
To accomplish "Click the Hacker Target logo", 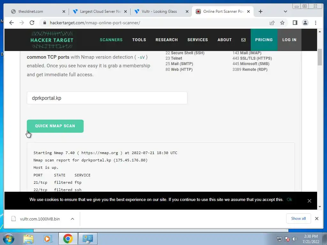I will click(x=52, y=40).
